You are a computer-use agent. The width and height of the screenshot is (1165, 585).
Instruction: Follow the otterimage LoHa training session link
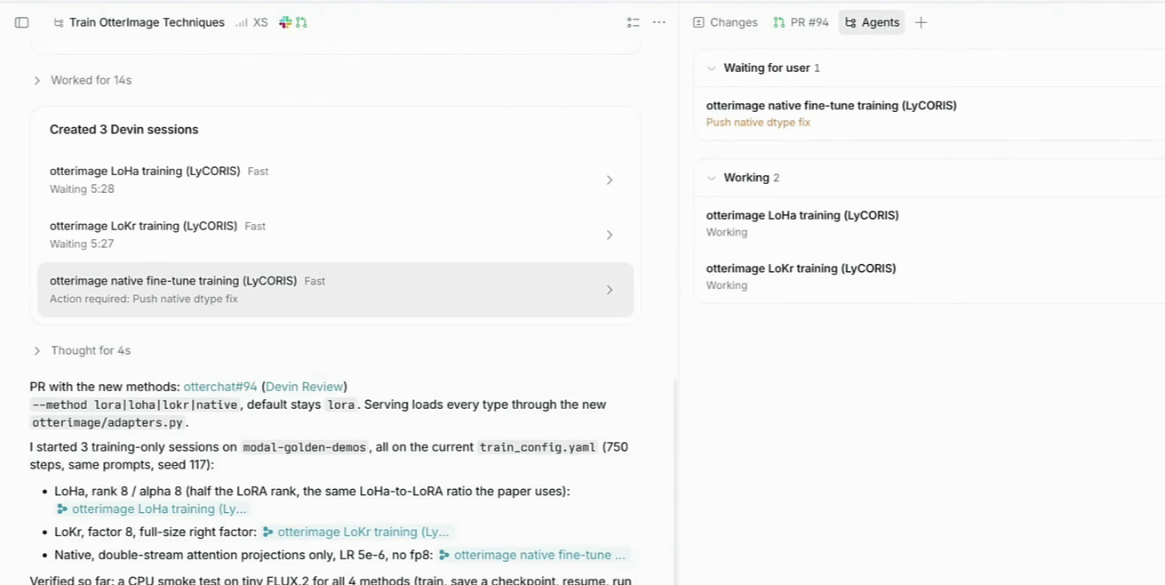(152, 509)
